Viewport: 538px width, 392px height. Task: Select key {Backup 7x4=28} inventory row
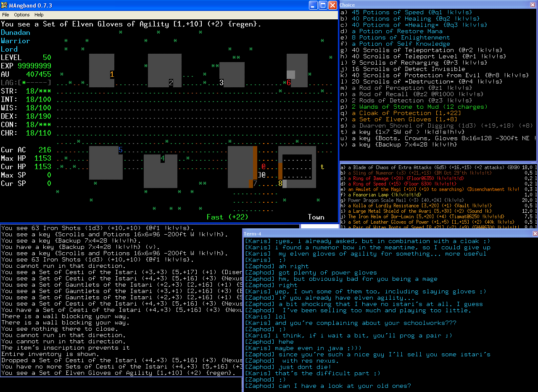pyautogui.click(x=399, y=144)
